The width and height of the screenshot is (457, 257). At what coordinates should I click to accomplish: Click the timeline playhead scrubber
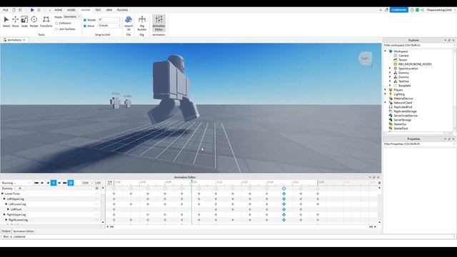192,181
